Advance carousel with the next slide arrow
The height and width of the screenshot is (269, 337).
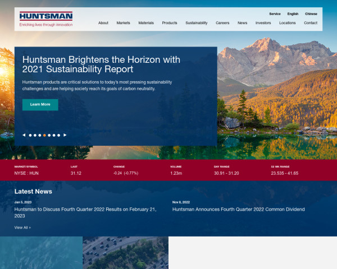(65, 135)
